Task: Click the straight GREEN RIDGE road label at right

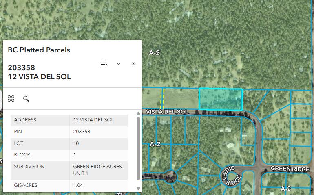Action: [290, 169]
